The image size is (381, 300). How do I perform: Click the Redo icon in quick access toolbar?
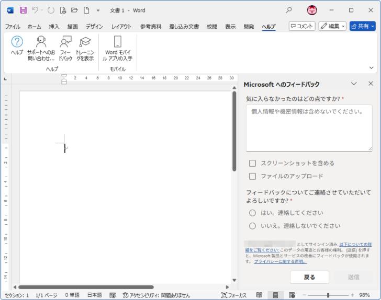click(x=51, y=10)
